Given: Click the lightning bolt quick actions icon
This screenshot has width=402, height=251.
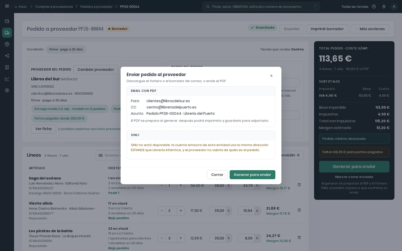Looking at the screenshot, I should (384, 7).
